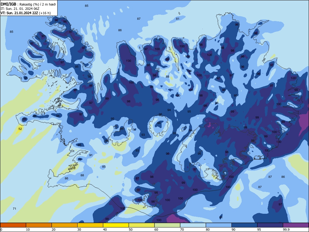
Task: Select the dark indigo 95–99.9 legend swatch
Action: click(x=270, y=225)
